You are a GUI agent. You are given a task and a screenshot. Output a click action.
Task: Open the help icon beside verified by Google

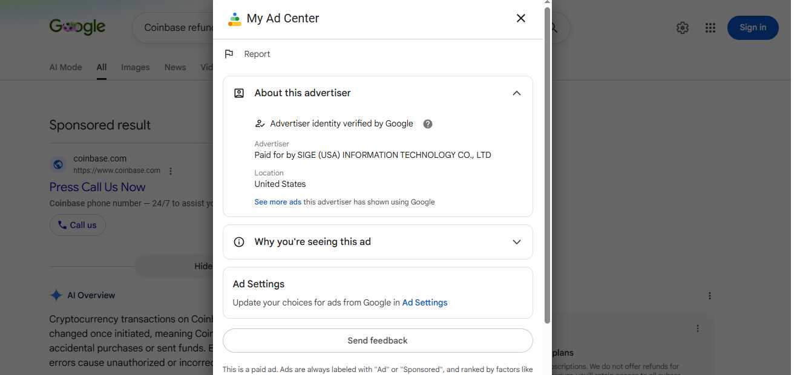[428, 124]
